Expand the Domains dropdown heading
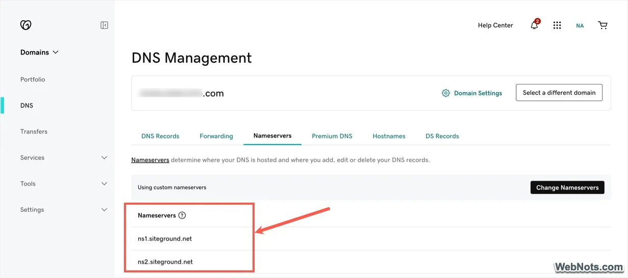Image resolution: width=628 pixels, height=278 pixels. 39,52
